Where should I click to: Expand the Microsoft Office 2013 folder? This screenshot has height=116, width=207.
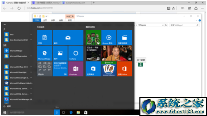(x=18, y=67)
